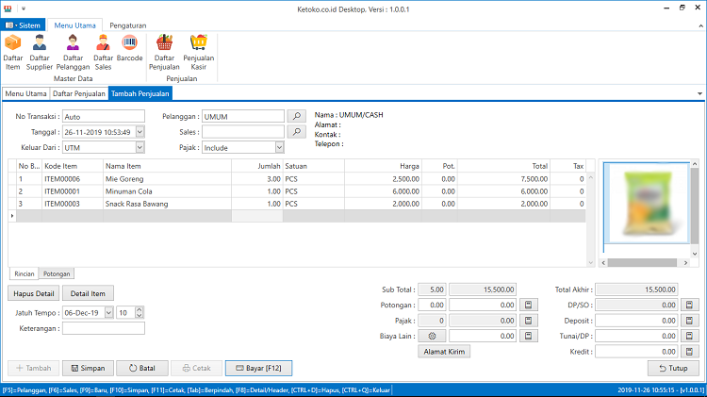Expand Pajak Include dropdown

tap(280, 147)
